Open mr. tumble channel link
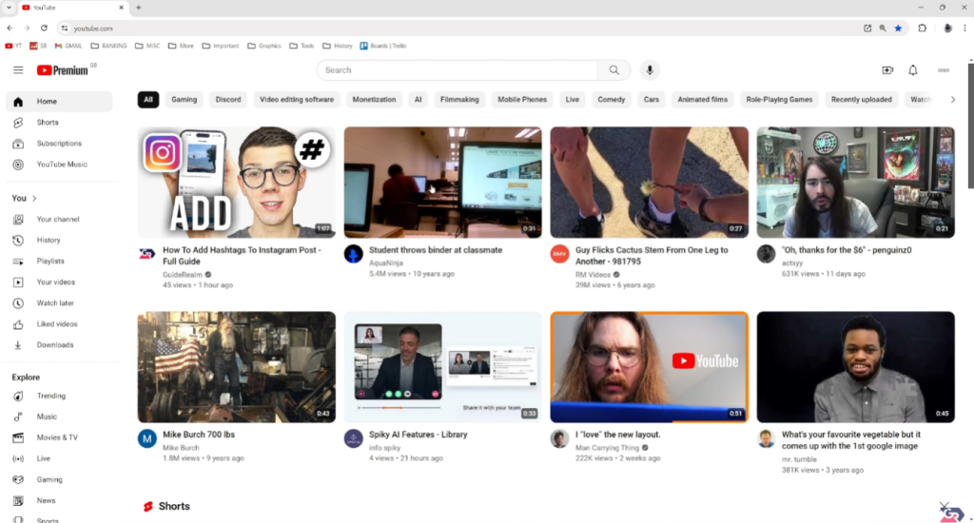This screenshot has height=523, width=974. coord(799,459)
